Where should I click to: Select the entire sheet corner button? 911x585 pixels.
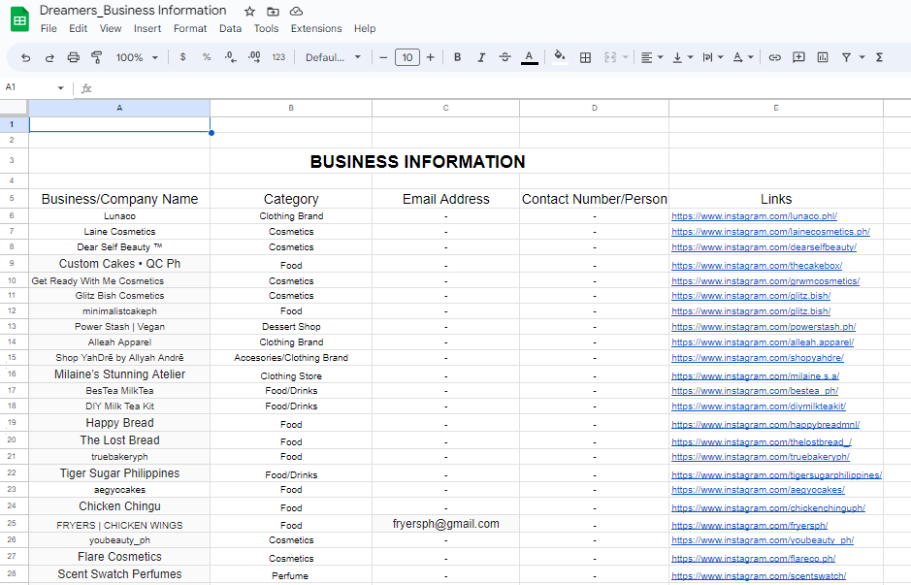tap(14, 108)
